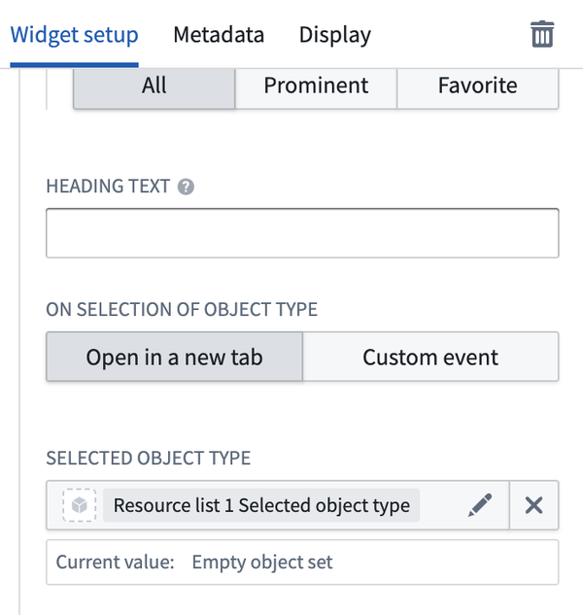Switch to the Widget setup tab
Image resolution: width=583 pixels, height=615 pixels.
pyautogui.click(x=74, y=35)
